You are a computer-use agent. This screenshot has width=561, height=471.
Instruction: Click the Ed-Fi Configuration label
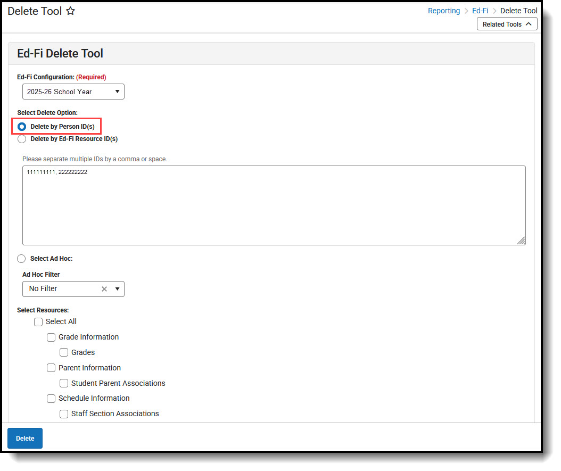click(x=46, y=77)
